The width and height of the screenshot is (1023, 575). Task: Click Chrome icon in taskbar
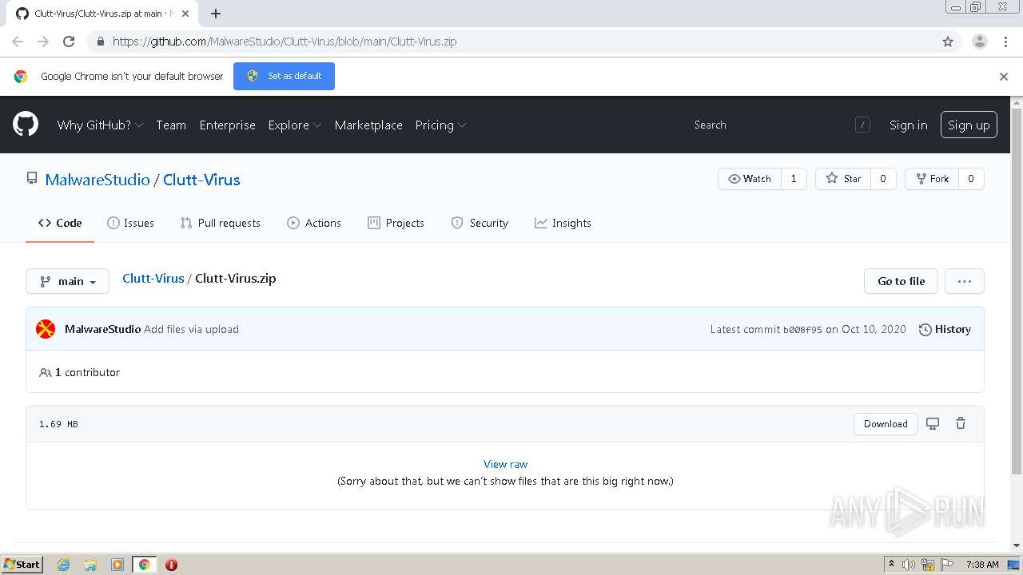(x=144, y=565)
